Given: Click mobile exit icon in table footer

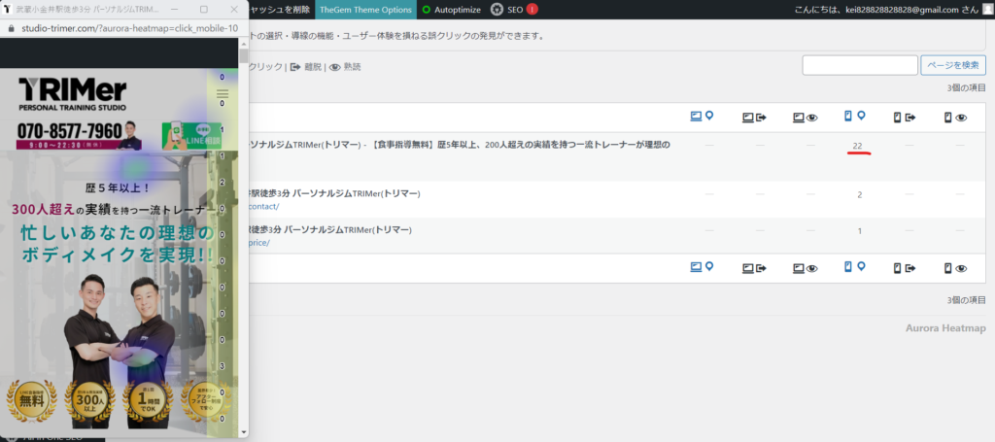Looking at the screenshot, I should point(905,268).
